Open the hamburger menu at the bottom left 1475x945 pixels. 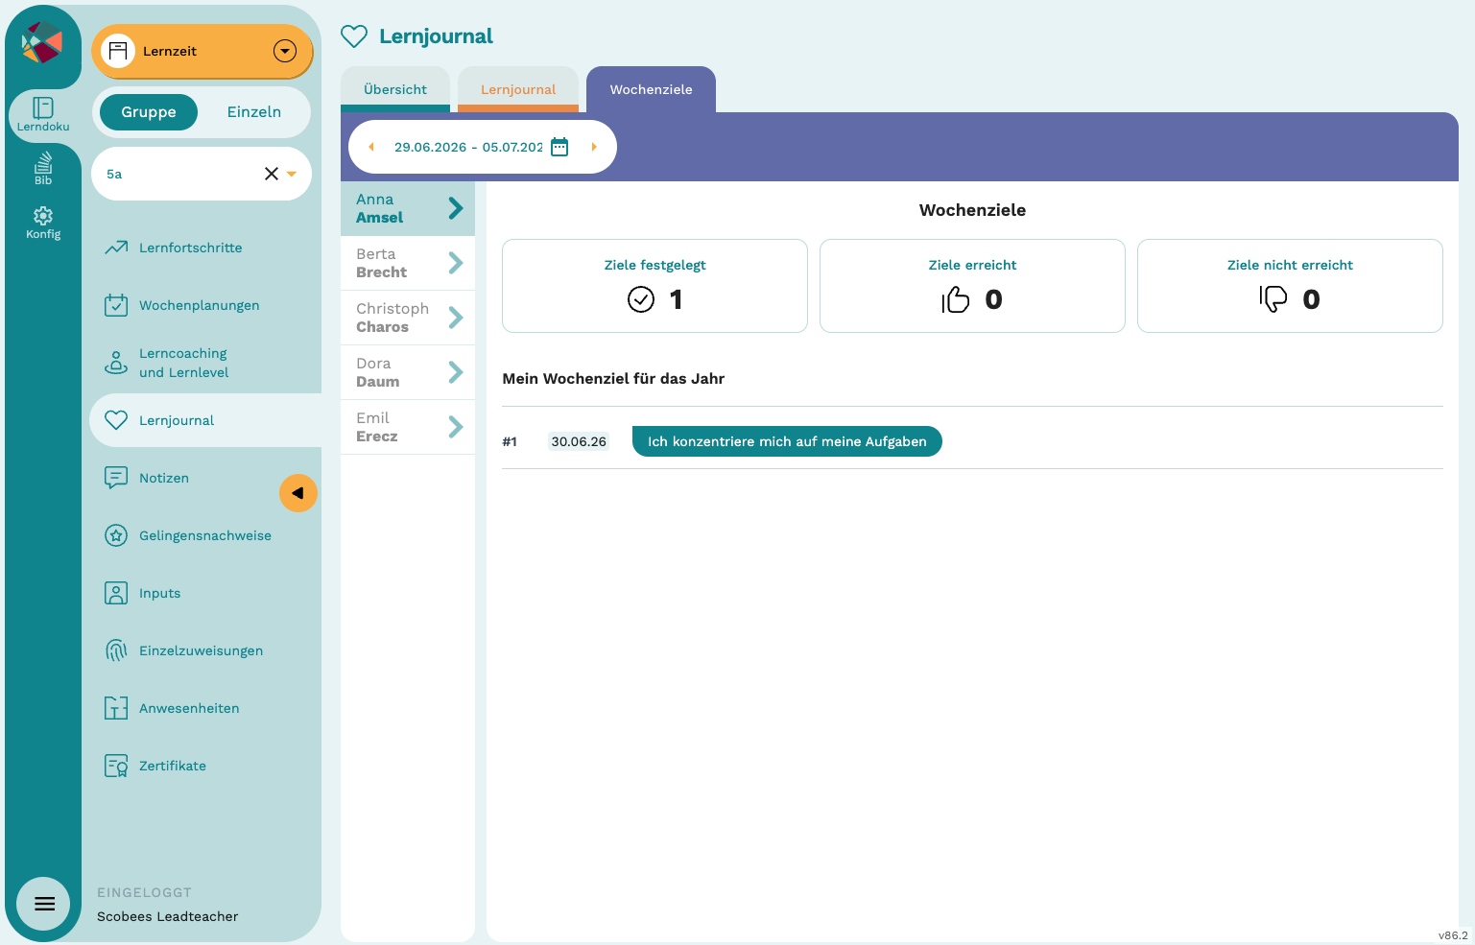pos(44,904)
